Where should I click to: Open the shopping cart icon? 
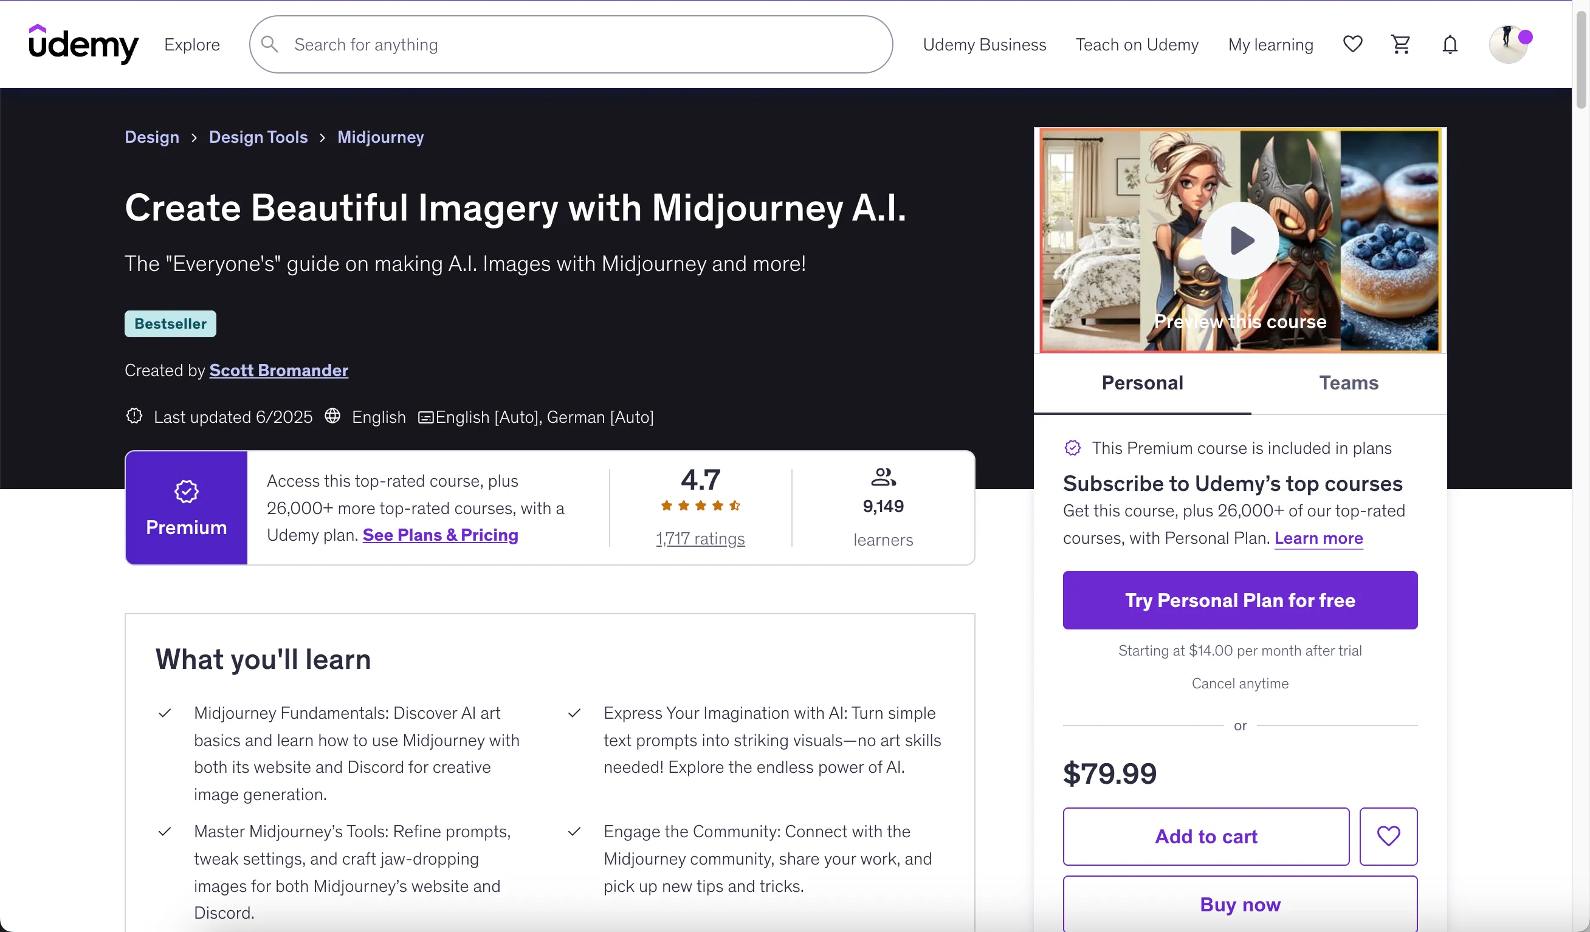(x=1401, y=44)
